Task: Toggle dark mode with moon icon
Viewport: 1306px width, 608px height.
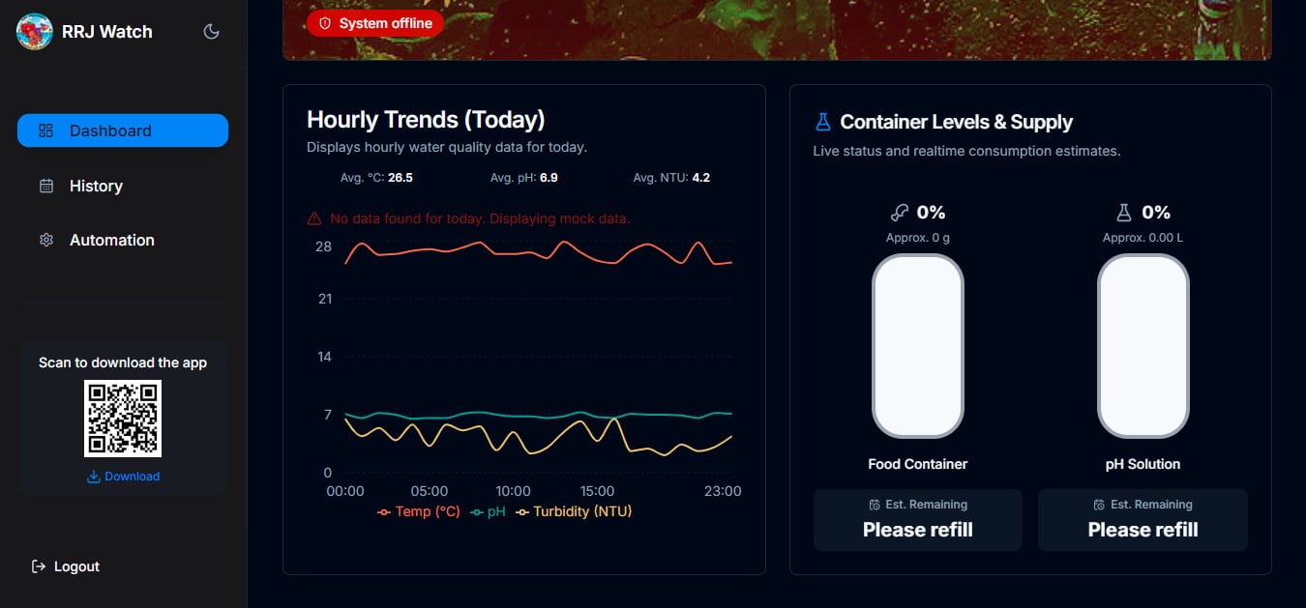Action: click(211, 32)
